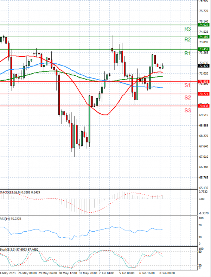Click the 70.771 red price tag
Screen dimensions: 211x277
tap(204, 94)
